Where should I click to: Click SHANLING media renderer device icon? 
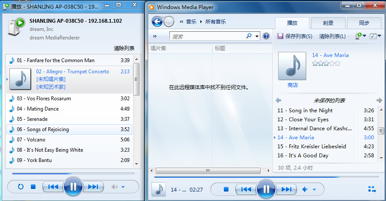point(16,27)
